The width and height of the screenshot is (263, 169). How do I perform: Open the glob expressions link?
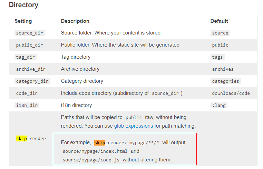point(134,126)
